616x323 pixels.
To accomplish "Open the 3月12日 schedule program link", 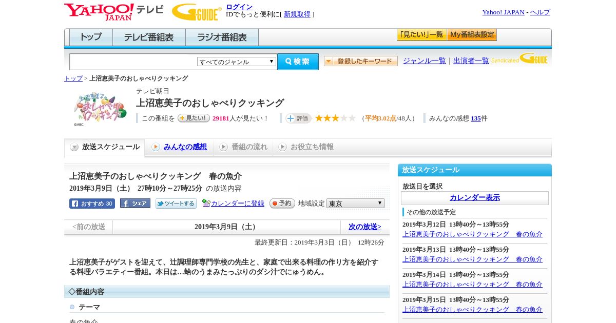I will coord(472,234).
